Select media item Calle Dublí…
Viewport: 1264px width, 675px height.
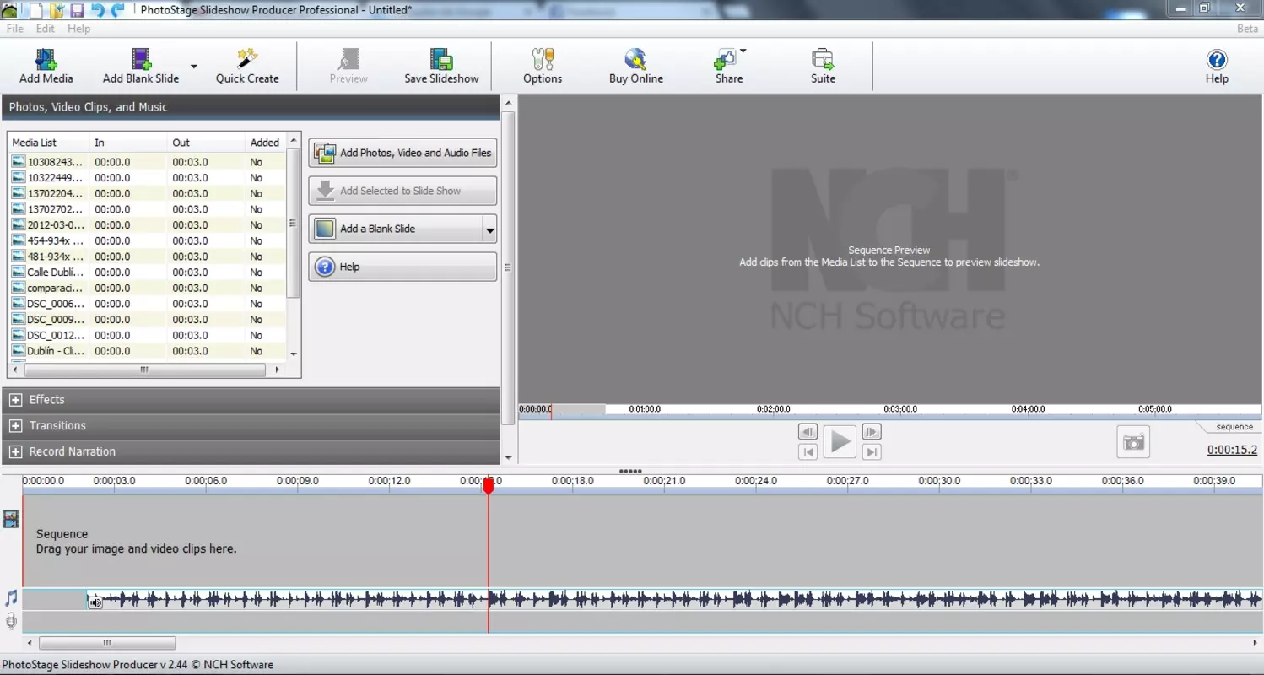pyautogui.click(x=56, y=273)
